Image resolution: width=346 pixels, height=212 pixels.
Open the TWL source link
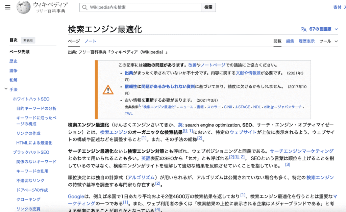pyautogui.click(x=129, y=114)
